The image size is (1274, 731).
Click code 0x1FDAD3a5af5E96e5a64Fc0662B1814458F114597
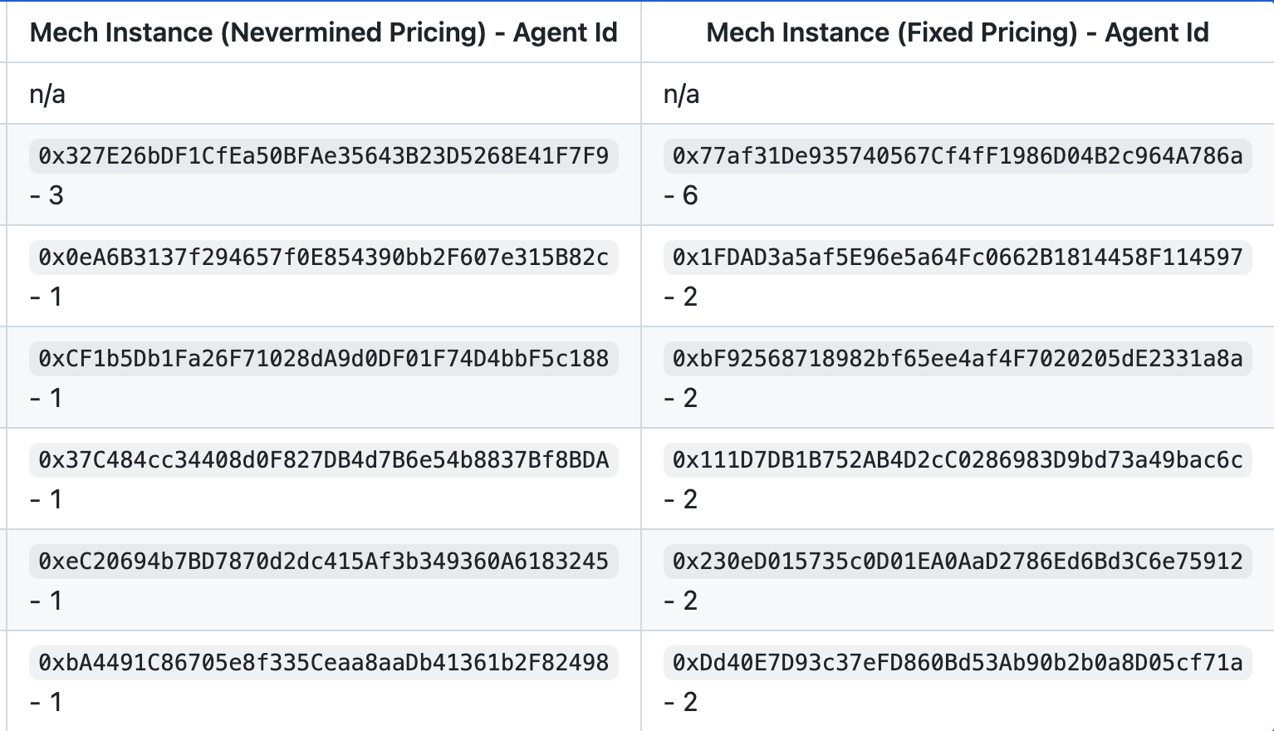coord(958,258)
